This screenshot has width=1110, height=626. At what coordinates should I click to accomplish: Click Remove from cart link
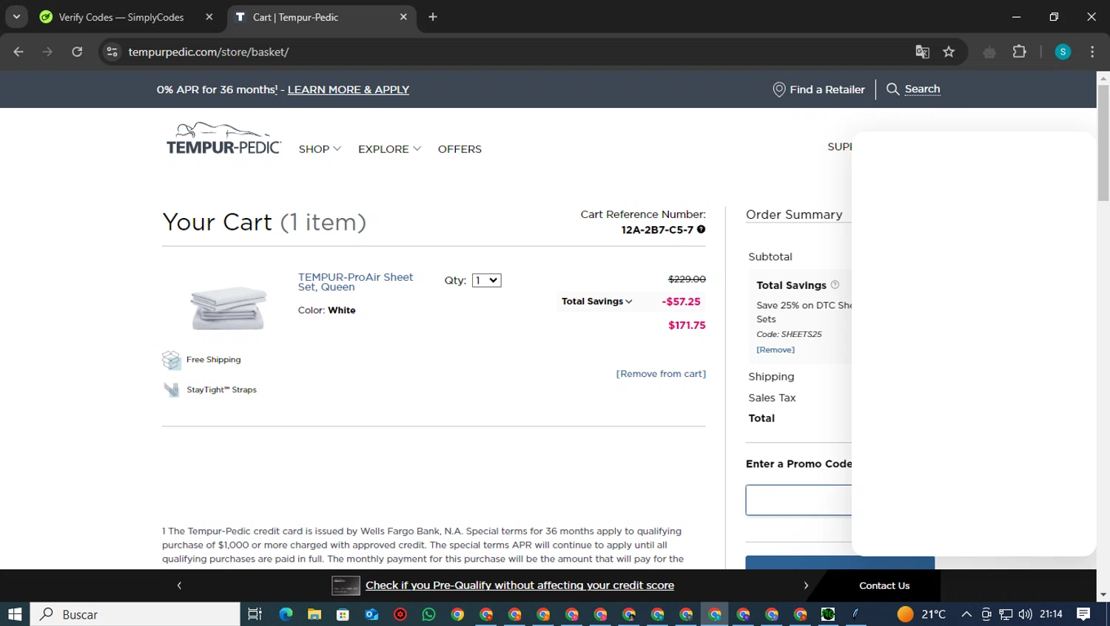coord(661,374)
